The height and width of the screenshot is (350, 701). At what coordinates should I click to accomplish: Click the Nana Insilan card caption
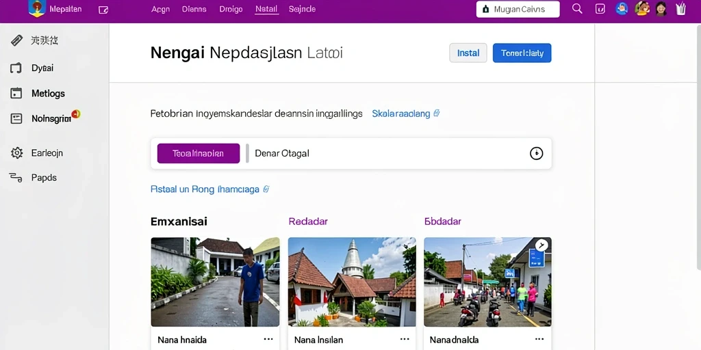318,340
